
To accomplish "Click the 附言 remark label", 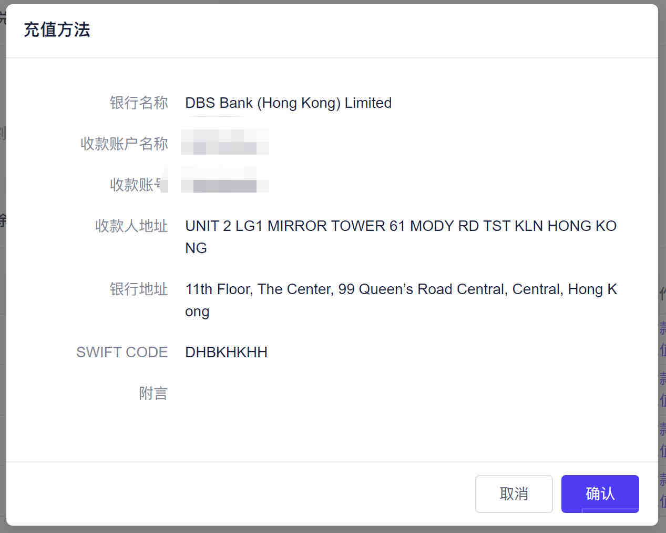I will point(153,393).
